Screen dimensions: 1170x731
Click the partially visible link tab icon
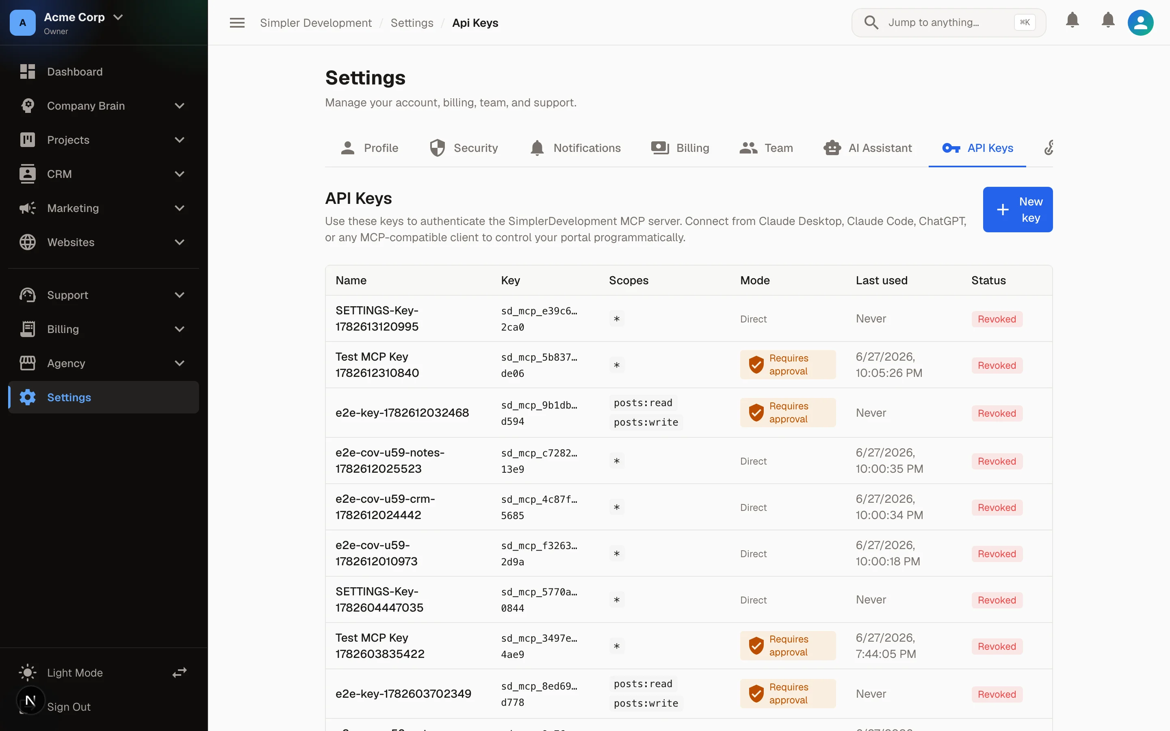point(1048,147)
